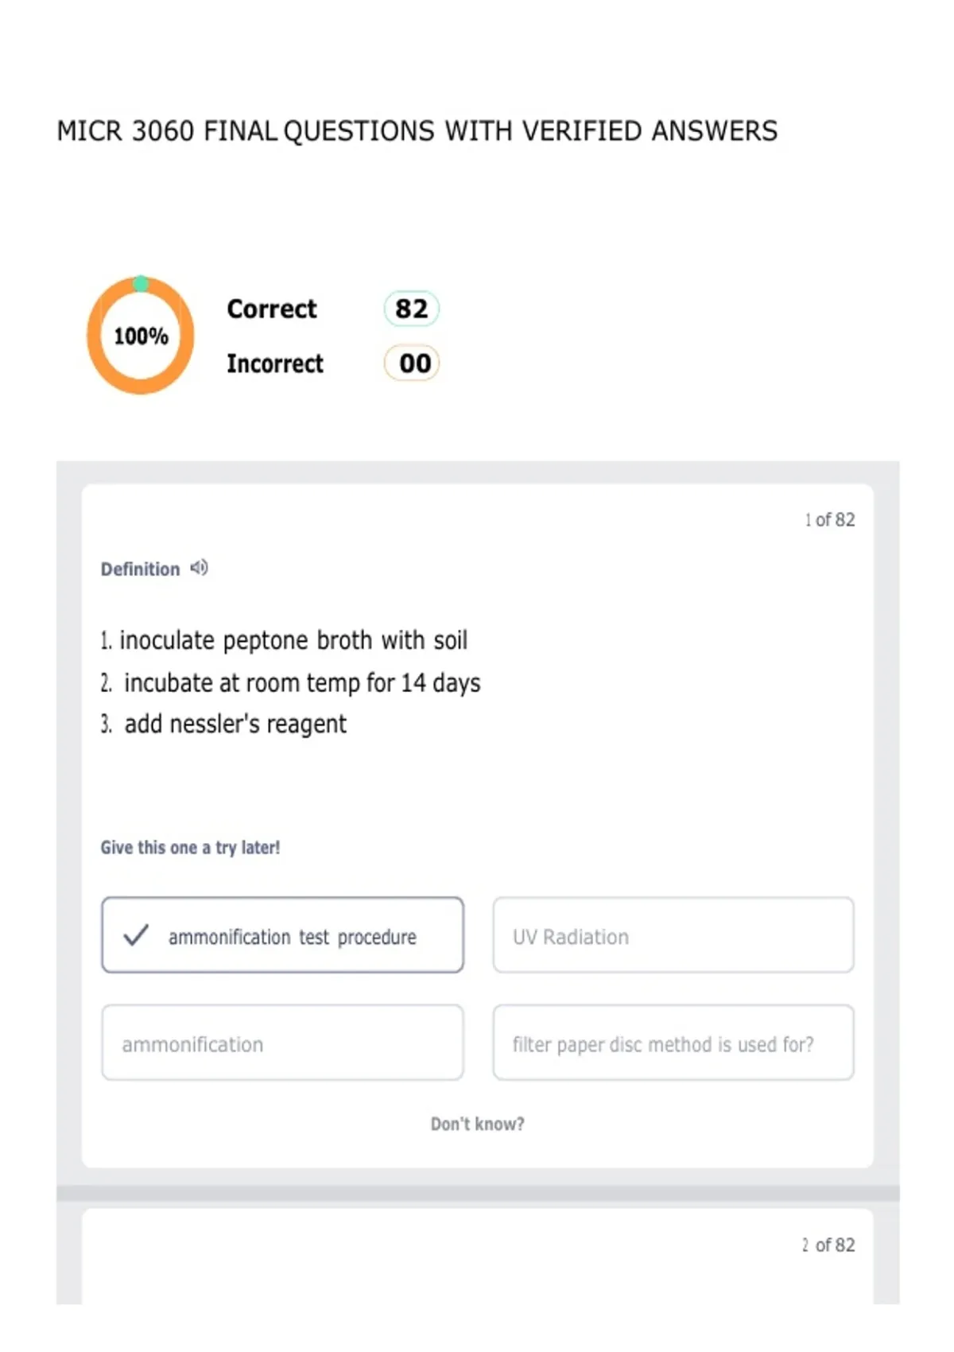Click the MICR 3060 FINAL QUESTIONS title
This screenshot has width=954, height=1352.
click(417, 131)
